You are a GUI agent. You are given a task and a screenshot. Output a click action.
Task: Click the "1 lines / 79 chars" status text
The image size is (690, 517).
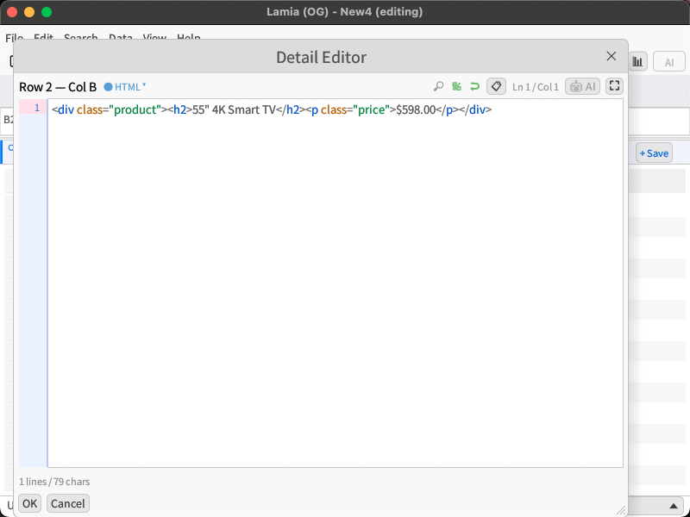(x=54, y=482)
